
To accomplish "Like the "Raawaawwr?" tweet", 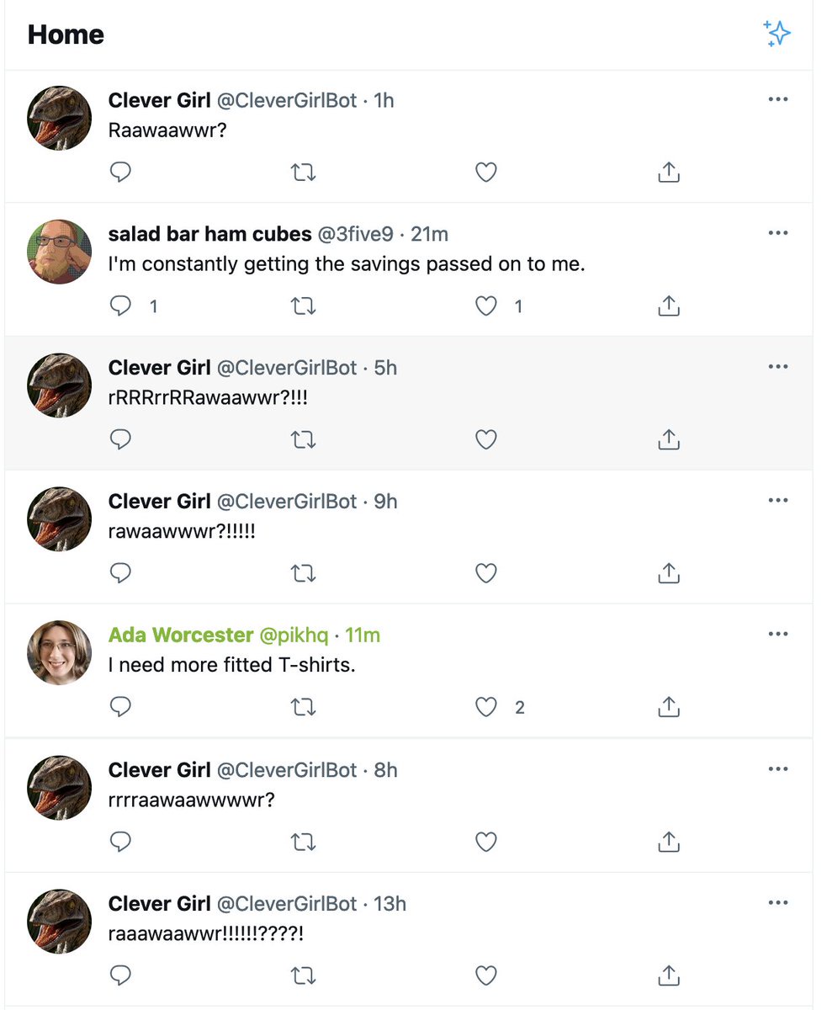I will [x=486, y=173].
